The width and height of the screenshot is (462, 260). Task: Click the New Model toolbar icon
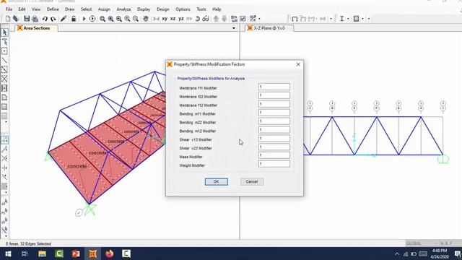coord(8,19)
